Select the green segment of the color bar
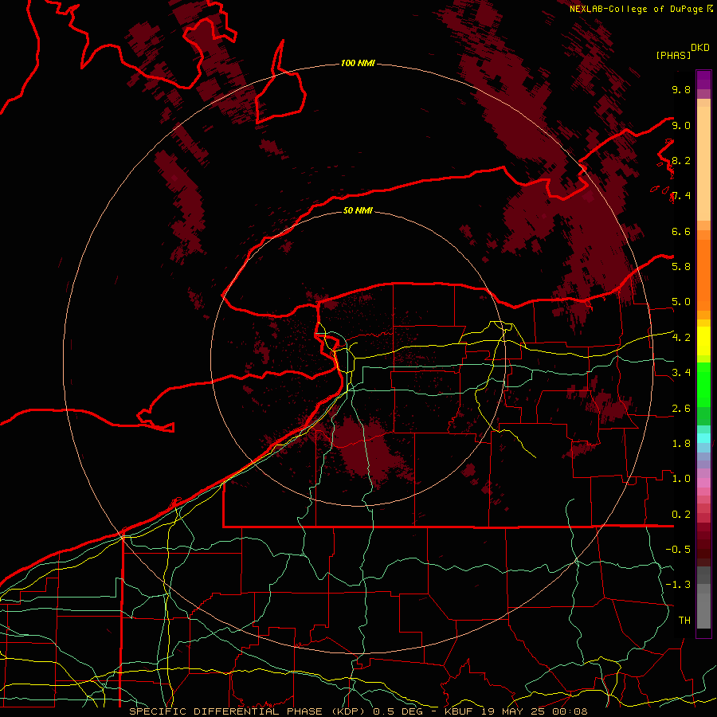The width and height of the screenshot is (717, 717). tap(703, 385)
